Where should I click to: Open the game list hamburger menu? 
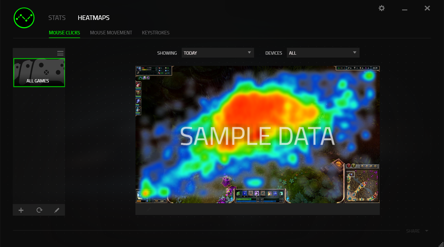(60, 53)
